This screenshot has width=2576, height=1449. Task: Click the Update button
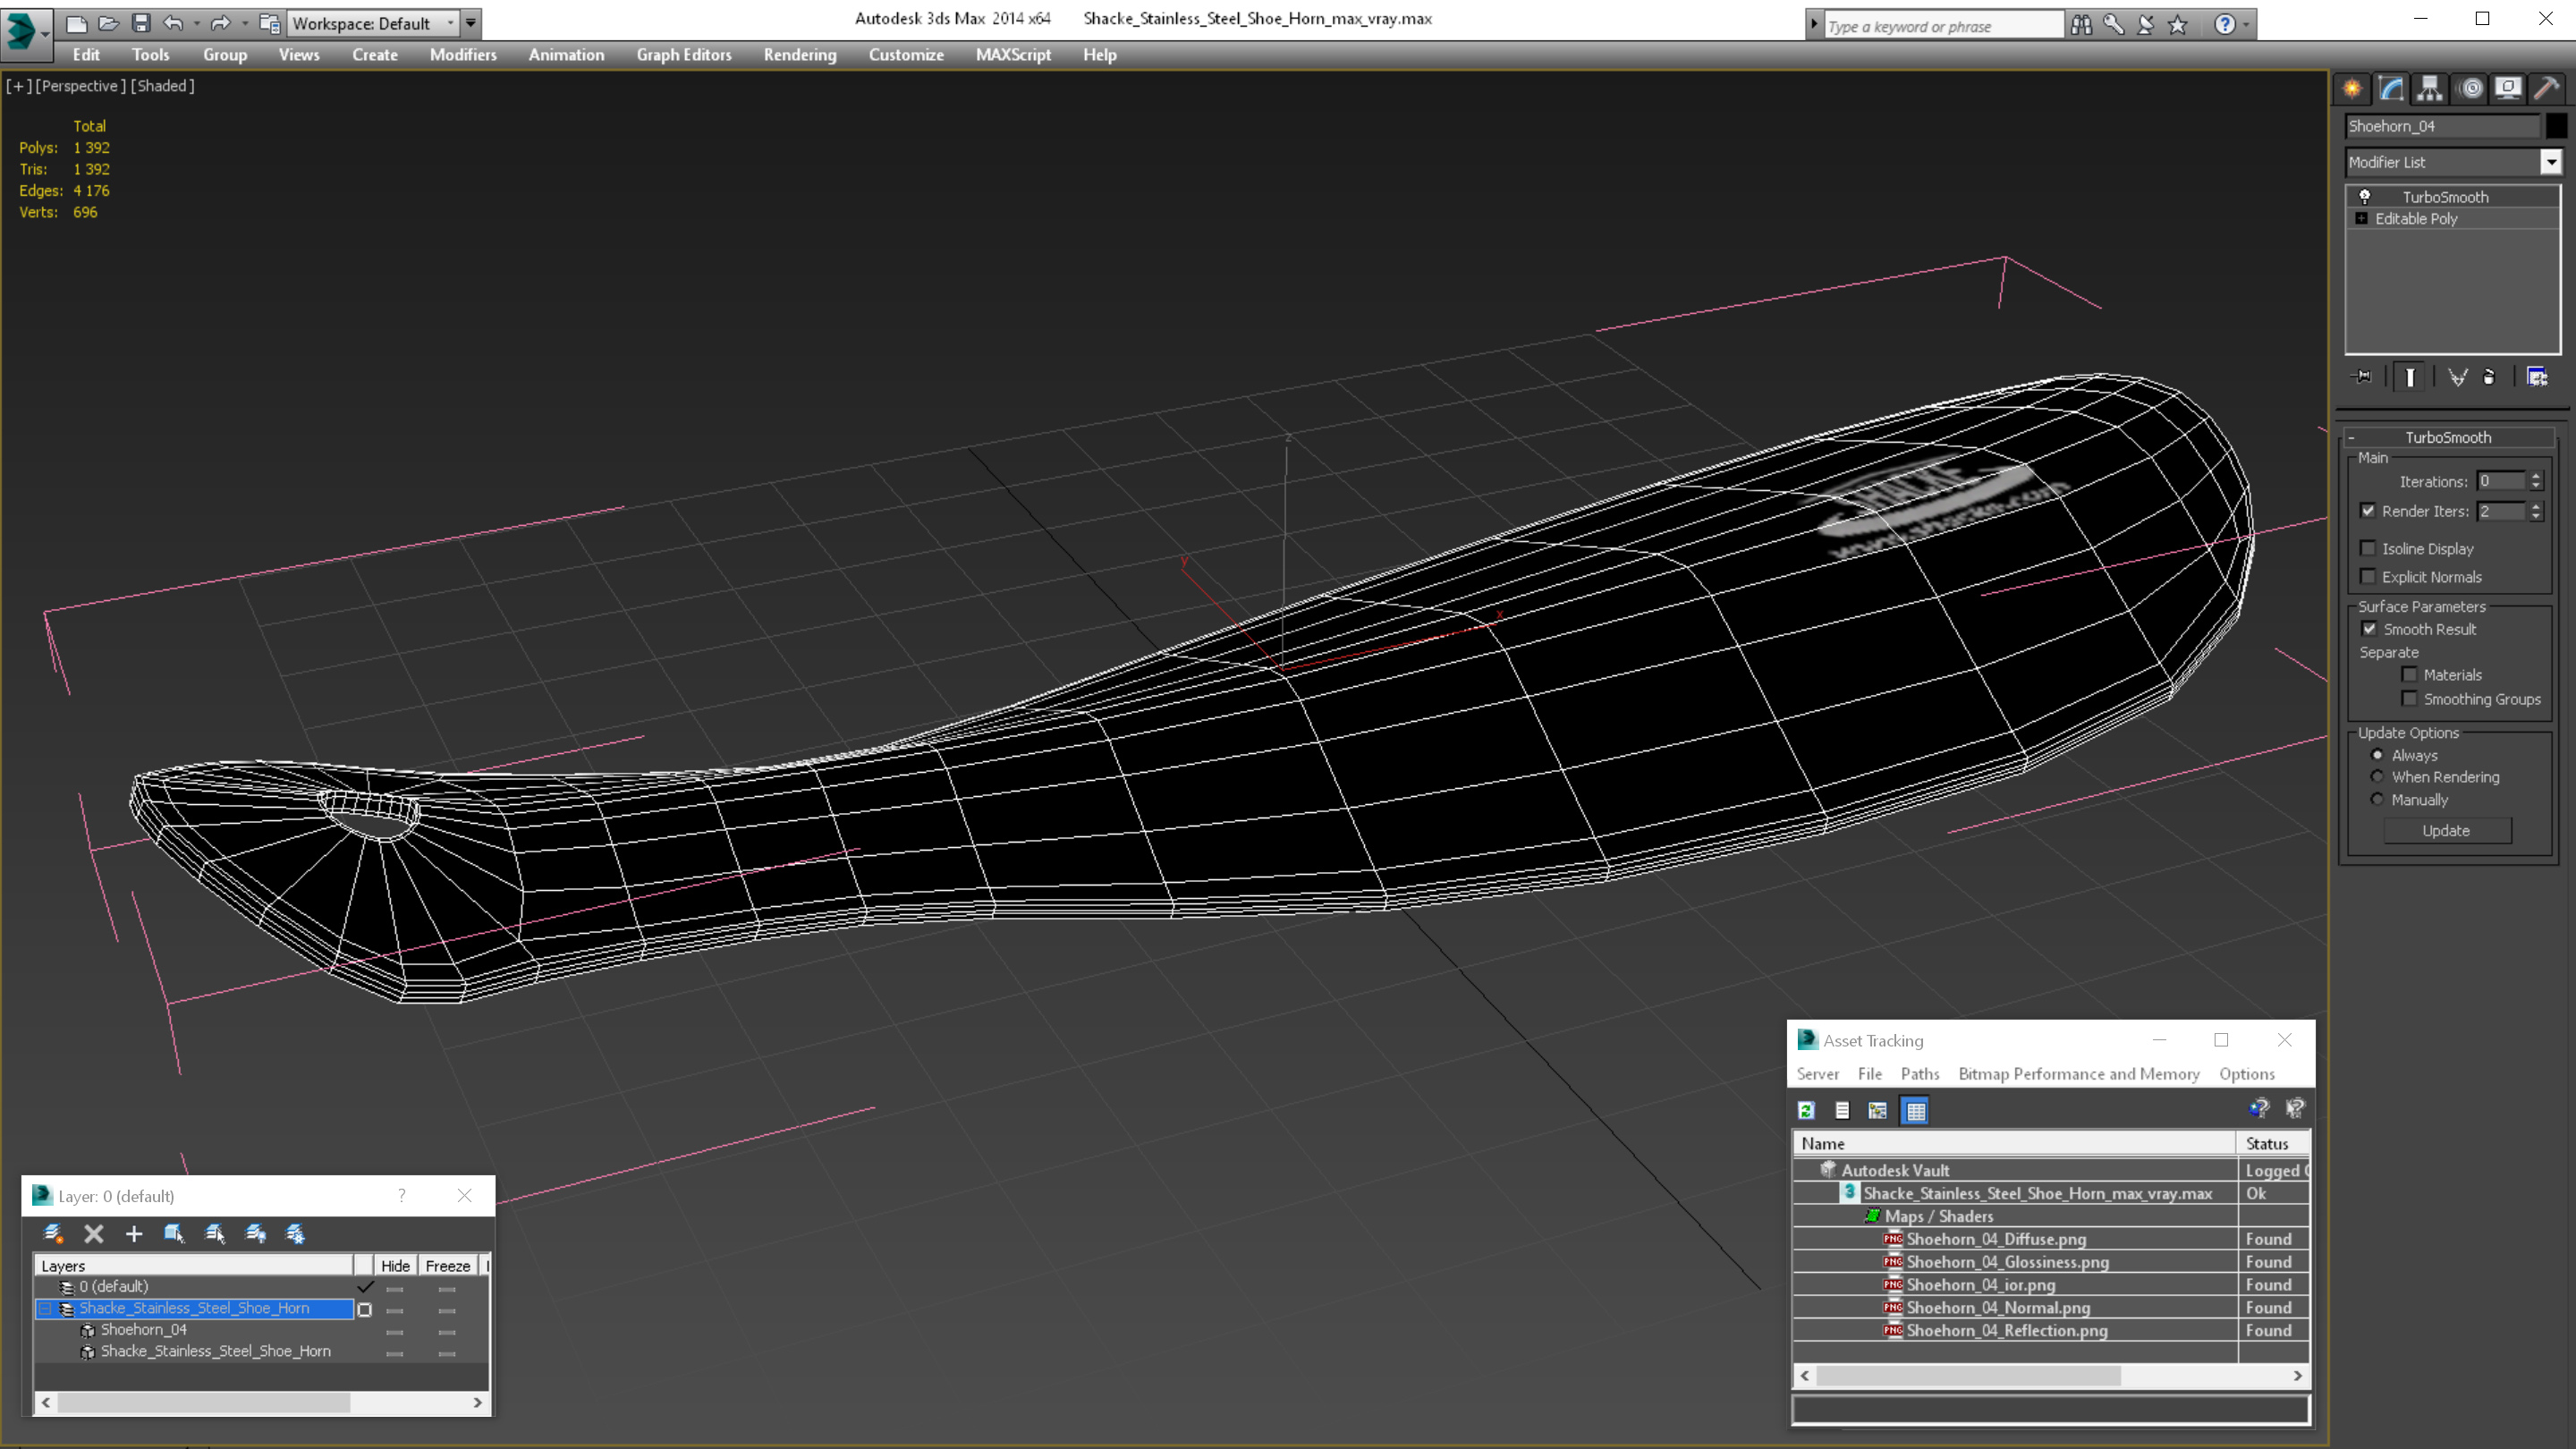coord(2446,830)
